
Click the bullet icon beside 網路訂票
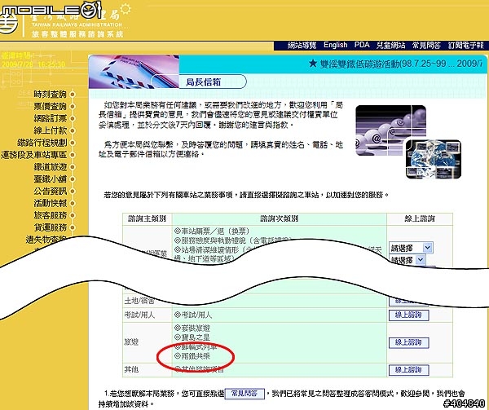click(73, 118)
